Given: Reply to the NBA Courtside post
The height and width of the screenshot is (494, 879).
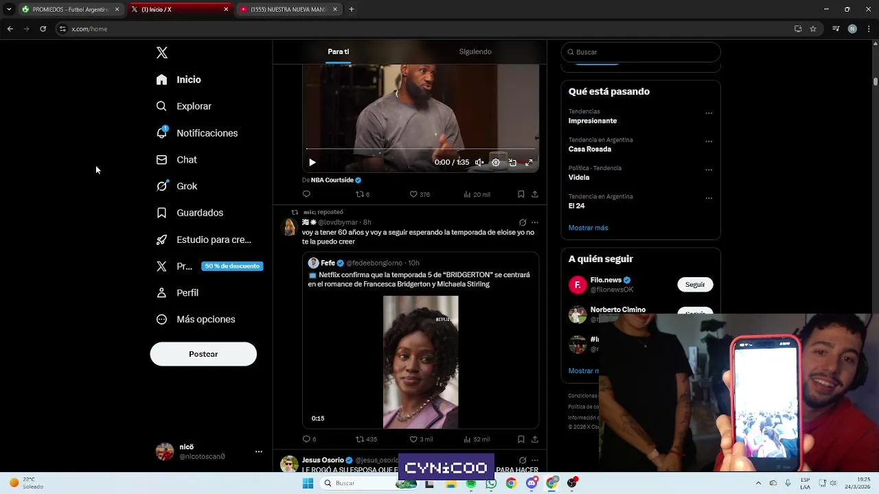Looking at the screenshot, I should tap(306, 194).
